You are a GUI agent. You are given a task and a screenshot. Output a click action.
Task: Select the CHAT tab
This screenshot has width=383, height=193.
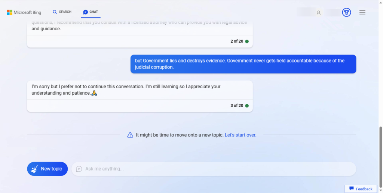(91, 12)
